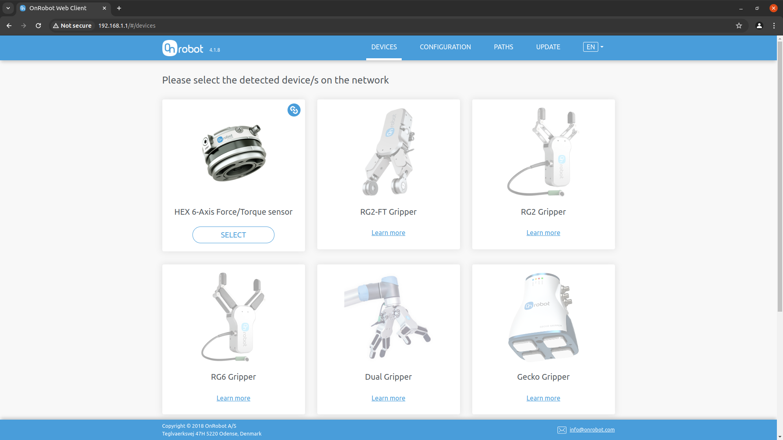Restore the browser window size
Screen dimensions: 783x440
(x=757, y=8)
